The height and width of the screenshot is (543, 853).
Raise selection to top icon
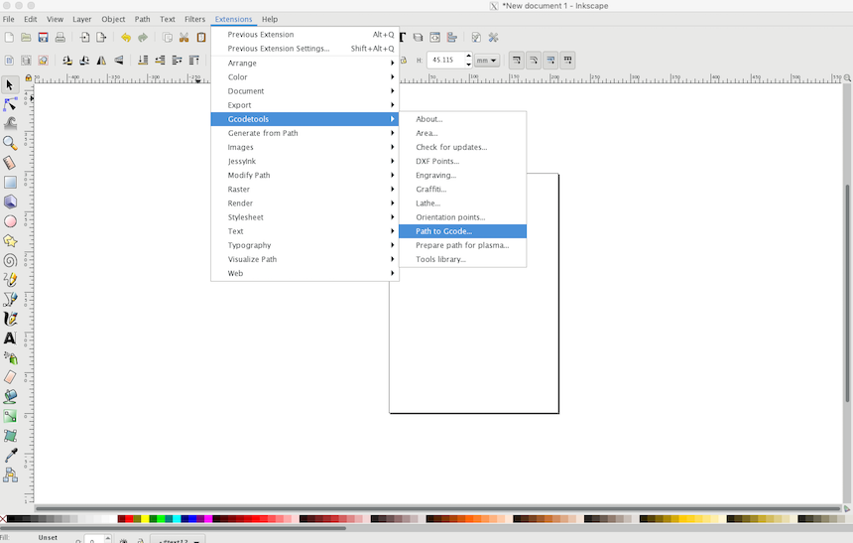point(193,61)
